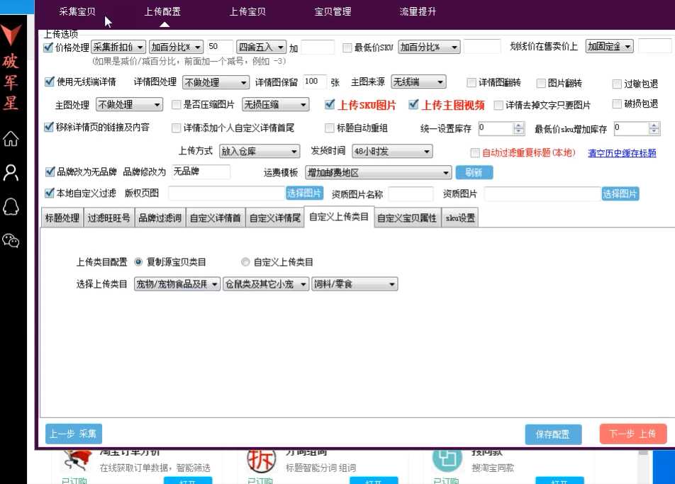Click the 上一步 采集 button
The image size is (675, 484).
[x=74, y=434]
